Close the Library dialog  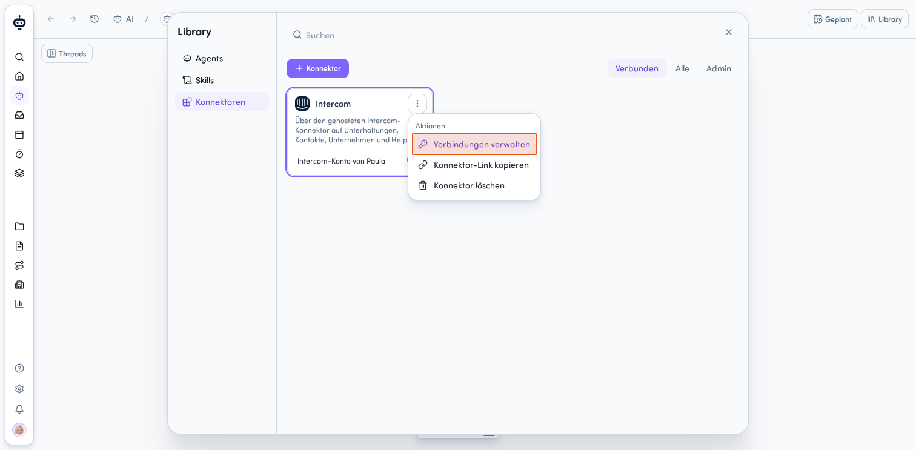[729, 32]
